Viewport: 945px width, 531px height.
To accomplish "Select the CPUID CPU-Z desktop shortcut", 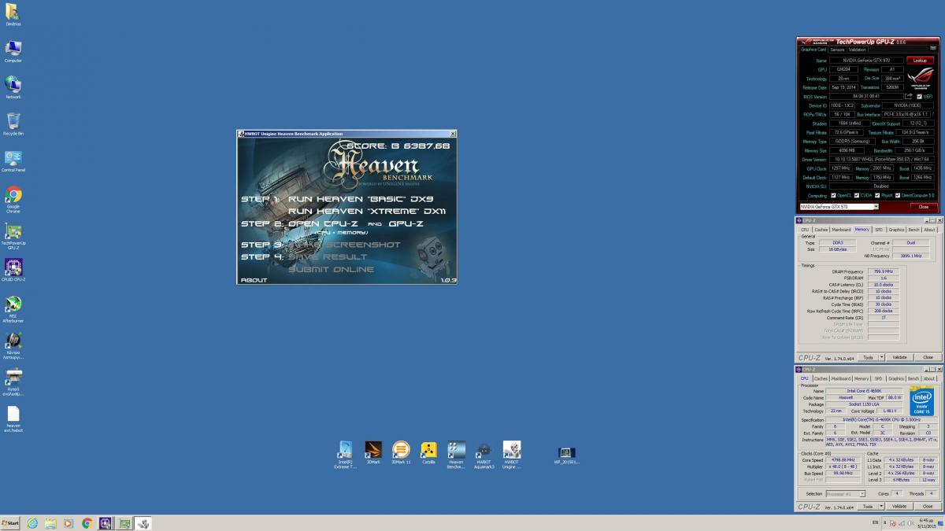I will [13, 270].
